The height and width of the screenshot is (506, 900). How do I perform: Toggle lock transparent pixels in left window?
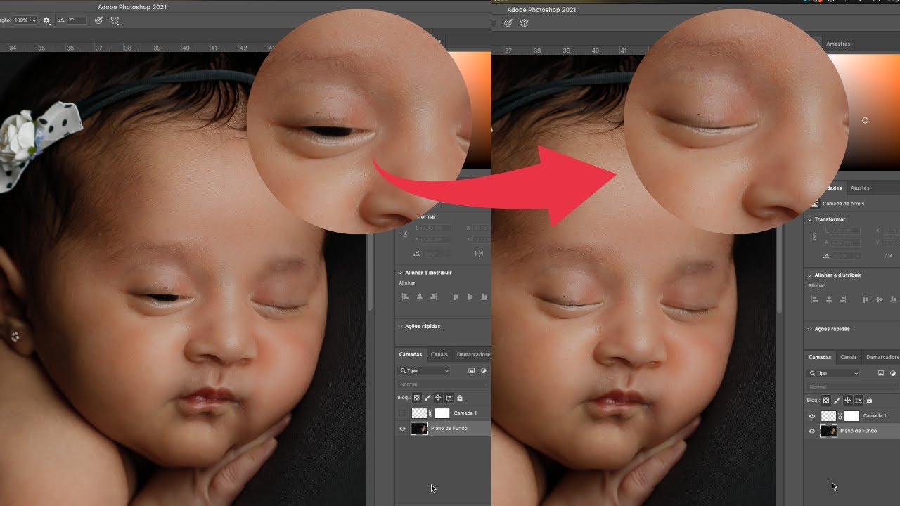pyautogui.click(x=416, y=398)
